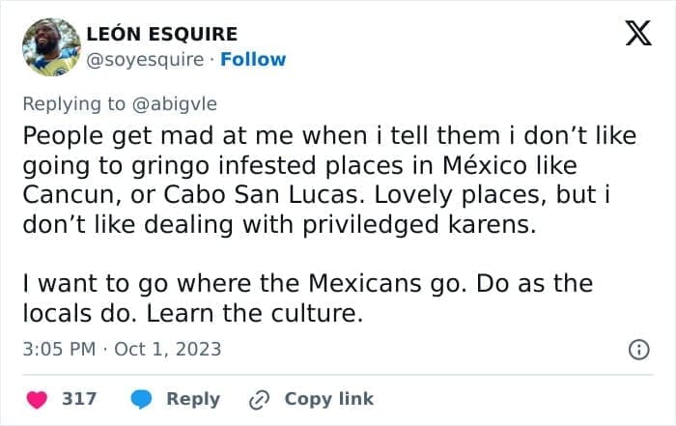Open the @soyesquire handle link
This screenshot has height=426, width=676.
coord(146,59)
